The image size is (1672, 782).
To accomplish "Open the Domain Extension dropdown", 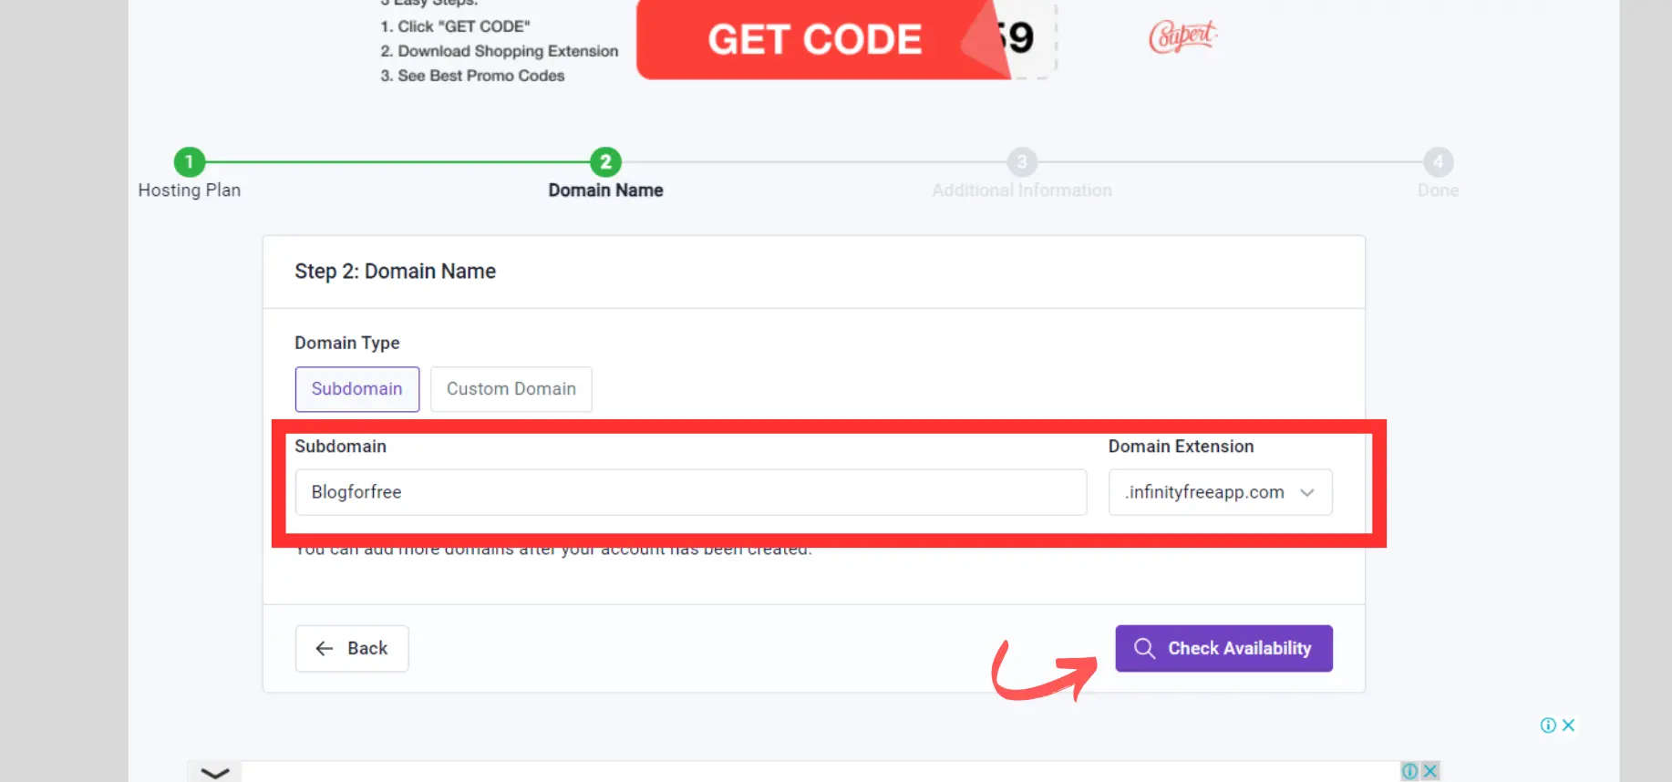I will (x=1220, y=492).
